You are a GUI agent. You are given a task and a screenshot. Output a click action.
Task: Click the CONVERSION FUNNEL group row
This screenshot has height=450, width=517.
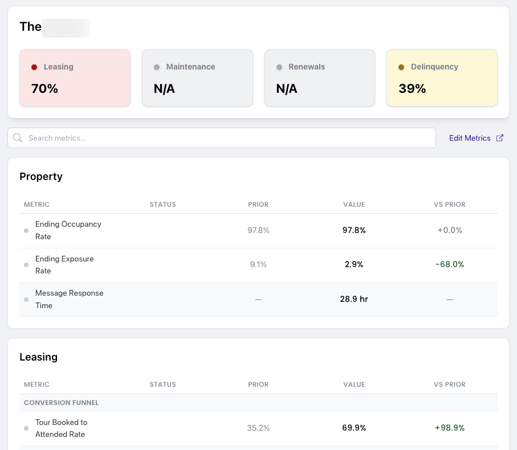(x=259, y=403)
